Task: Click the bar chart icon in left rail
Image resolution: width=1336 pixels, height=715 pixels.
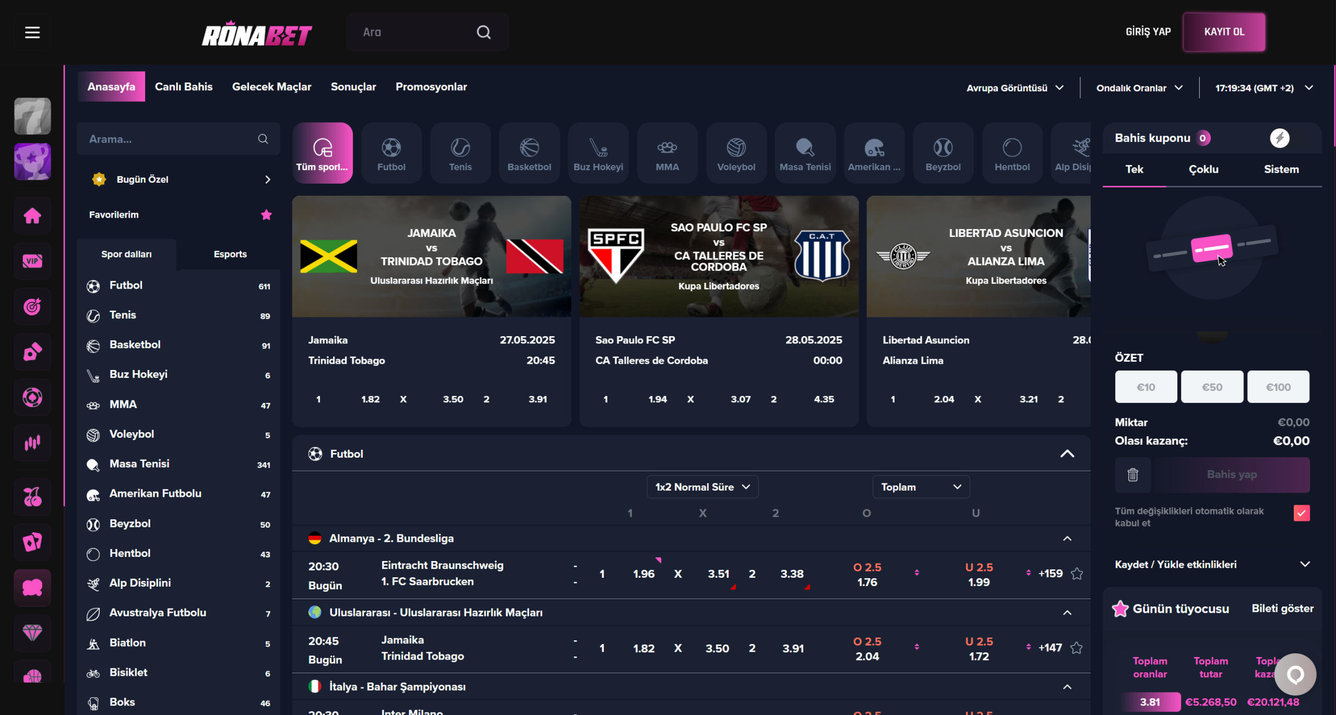Action: click(32, 443)
